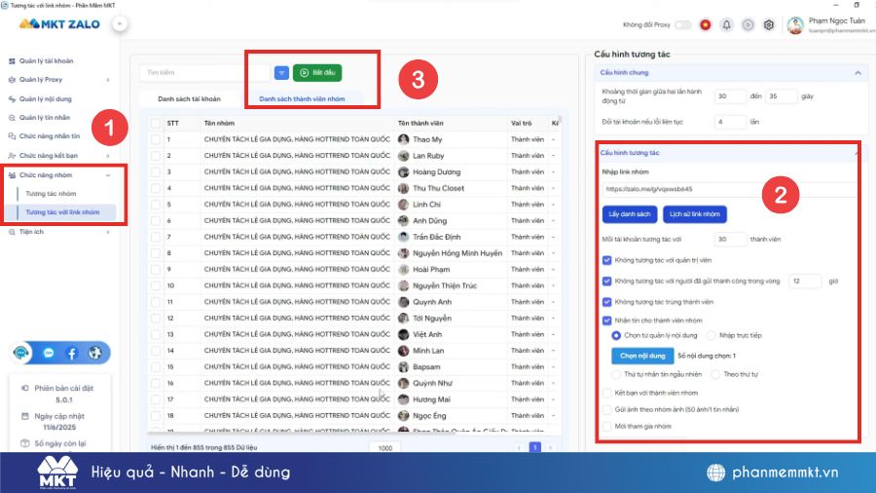Expand Quản lý Proxy chevron
This screenshot has height=493, width=876.
108,80
